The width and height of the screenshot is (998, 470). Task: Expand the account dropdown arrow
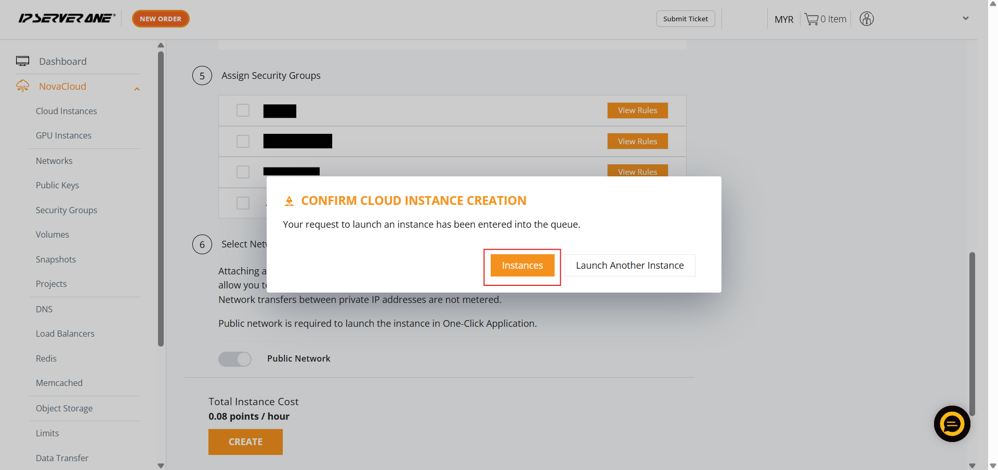[965, 19]
